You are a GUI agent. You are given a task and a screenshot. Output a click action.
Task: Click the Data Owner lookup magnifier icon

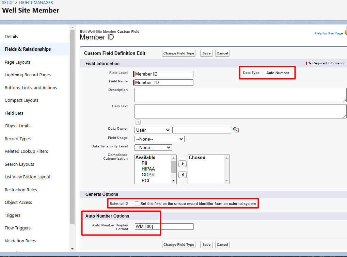pyautogui.click(x=236, y=130)
